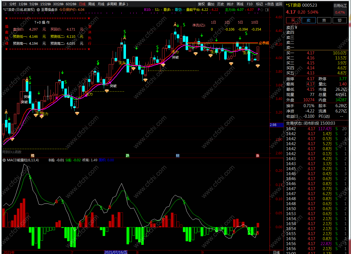Click the 返回 back button
The width and height of the screenshot is (351, 254).
click(279, 4)
